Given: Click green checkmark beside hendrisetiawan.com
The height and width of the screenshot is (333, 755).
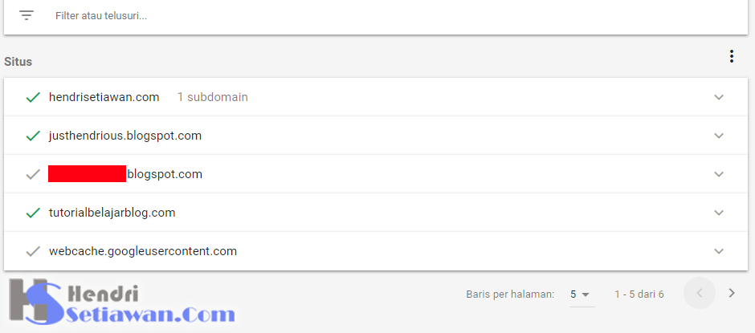Looking at the screenshot, I should pos(33,97).
